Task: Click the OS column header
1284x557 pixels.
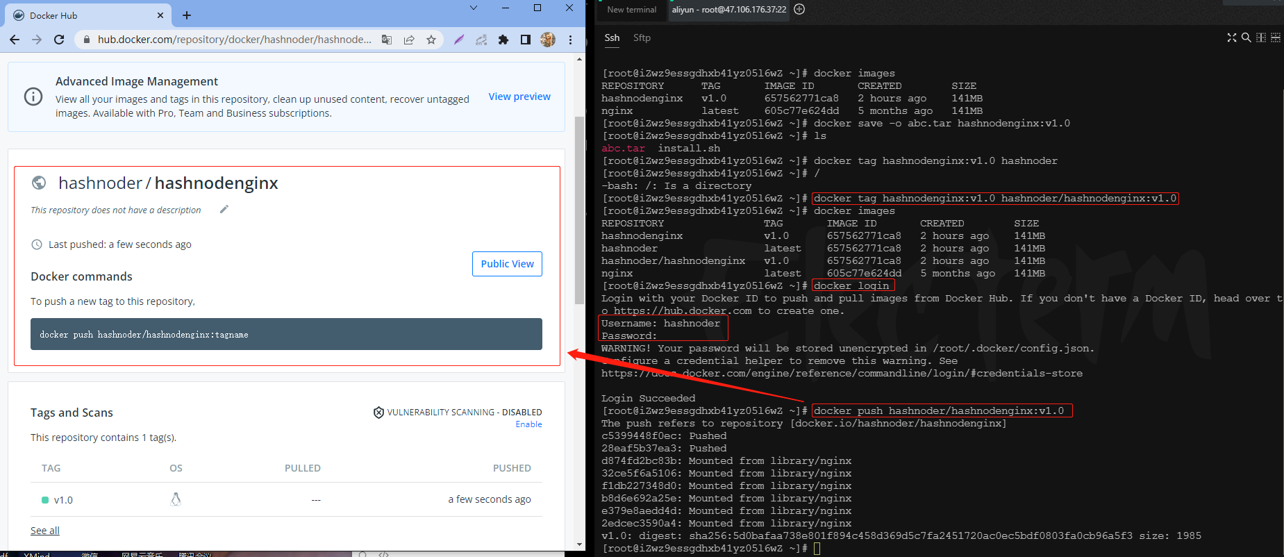Action: 176,468
